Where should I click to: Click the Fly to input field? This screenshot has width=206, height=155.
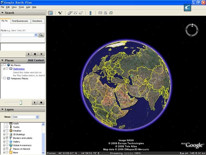tap(18, 35)
